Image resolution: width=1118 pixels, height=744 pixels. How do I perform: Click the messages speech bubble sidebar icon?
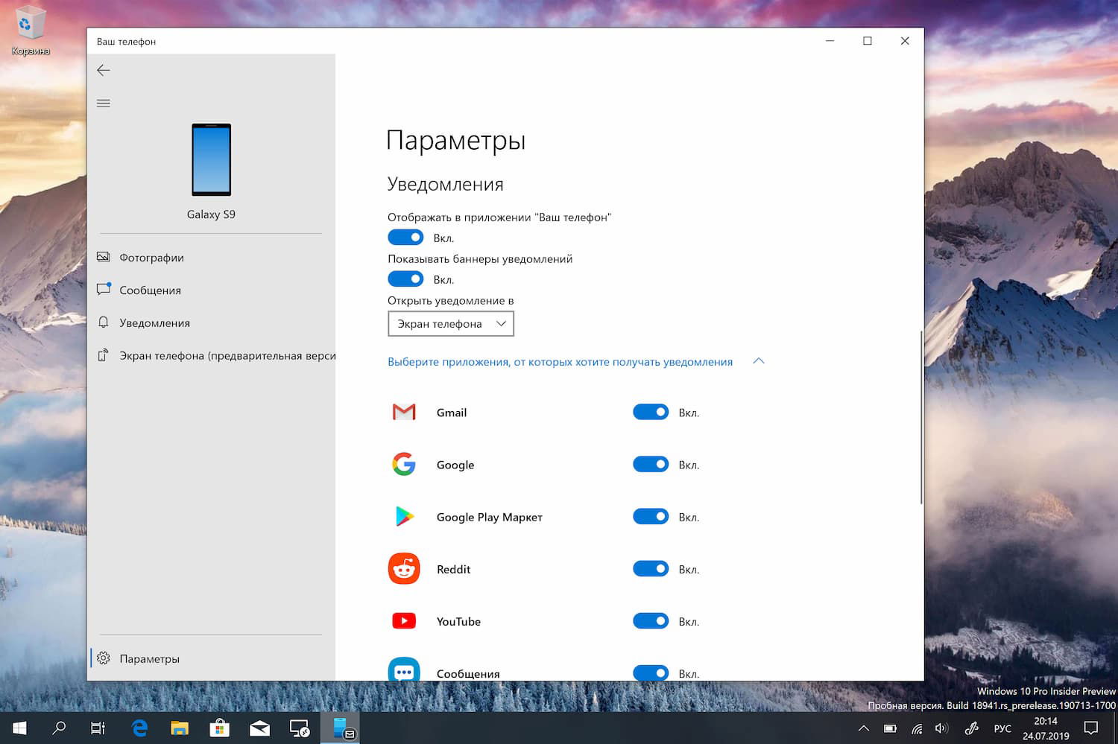click(104, 290)
